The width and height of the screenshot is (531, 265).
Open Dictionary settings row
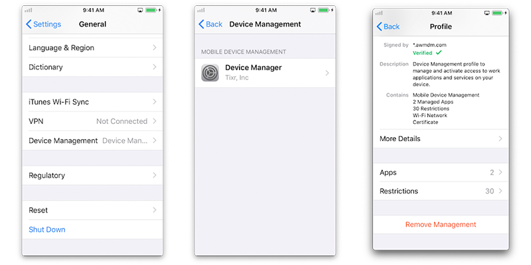92,67
